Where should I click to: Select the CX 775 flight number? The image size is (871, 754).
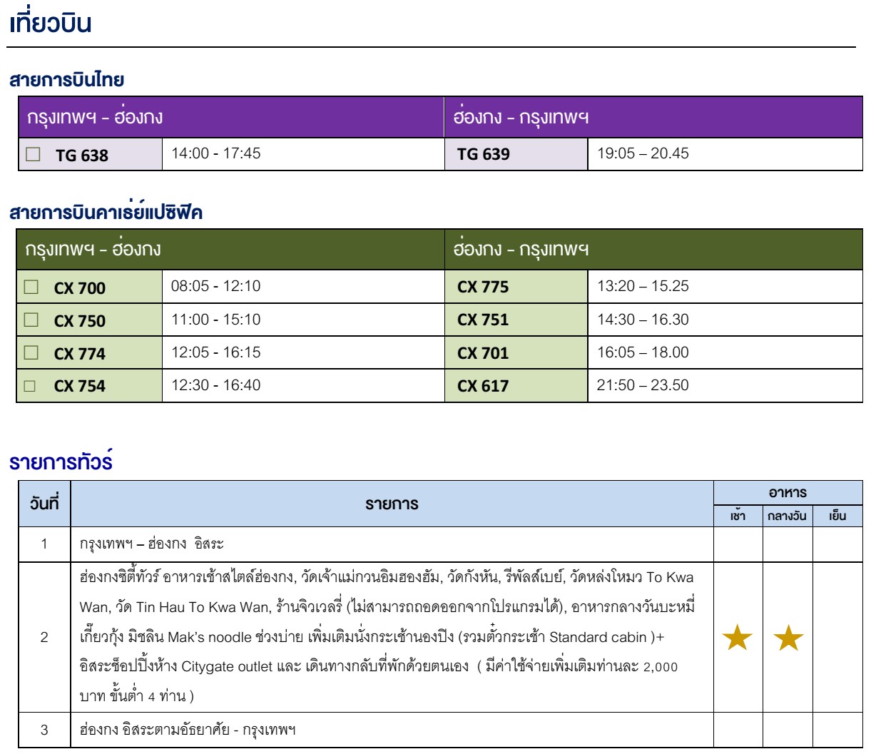click(483, 287)
